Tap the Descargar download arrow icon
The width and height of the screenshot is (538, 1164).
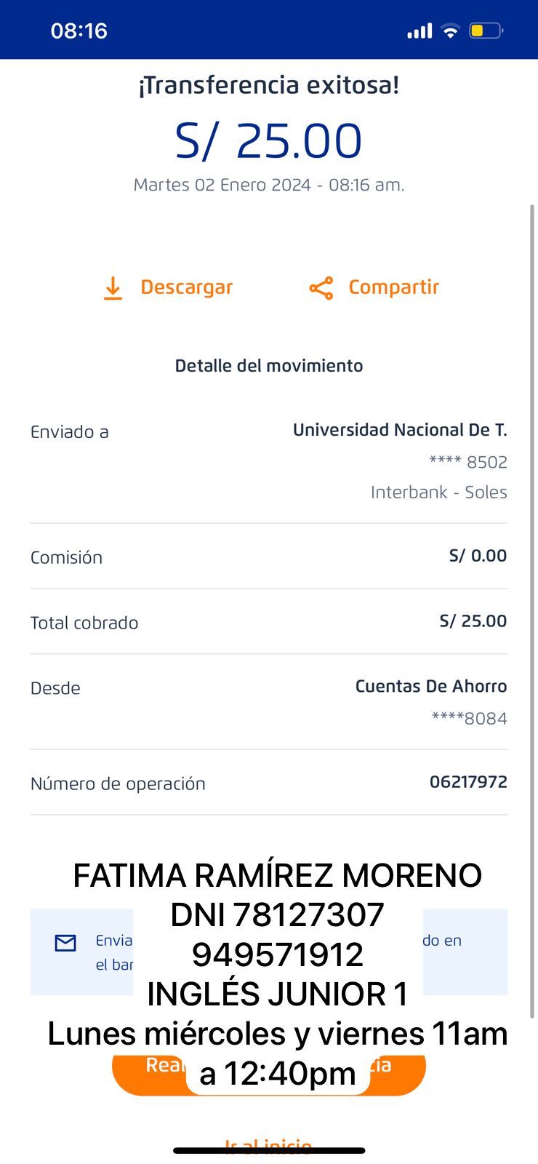113,288
